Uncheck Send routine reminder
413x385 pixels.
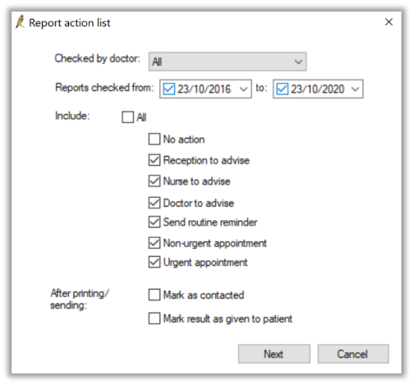click(x=154, y=222)
